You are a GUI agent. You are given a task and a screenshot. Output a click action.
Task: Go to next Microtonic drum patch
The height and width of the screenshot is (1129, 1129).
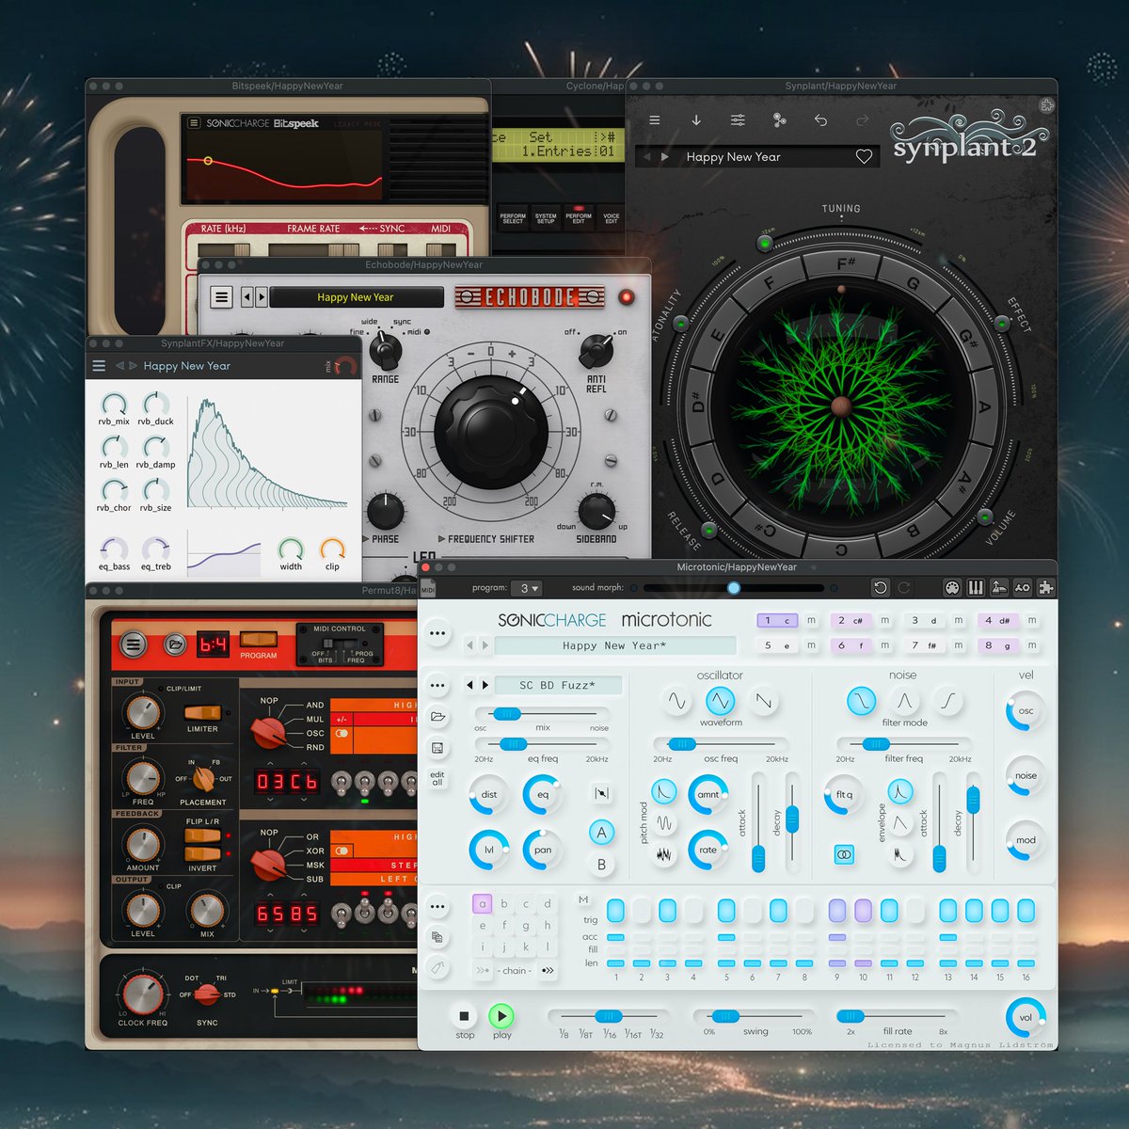(485, 685)
